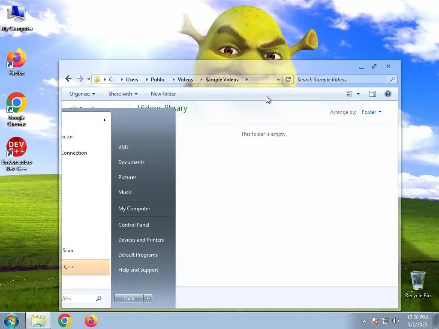Viewport: 439px width, 329px height.
Task: Select highlighted Dev-C++ program entry
Action: [x=86, y=267]
